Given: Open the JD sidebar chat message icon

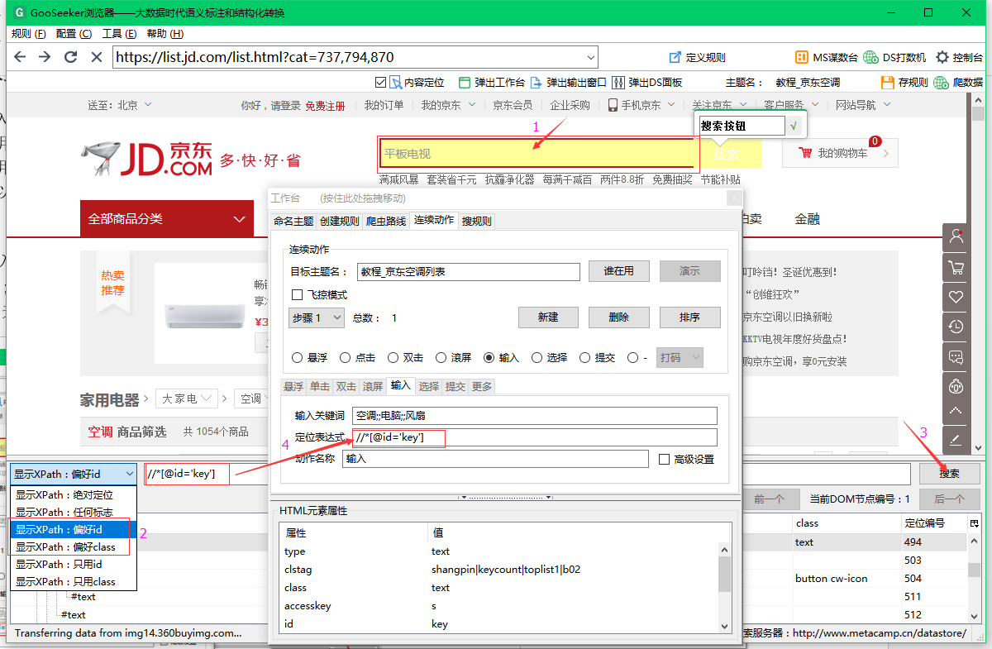Looking at the screenshot, I should [956, 356].
